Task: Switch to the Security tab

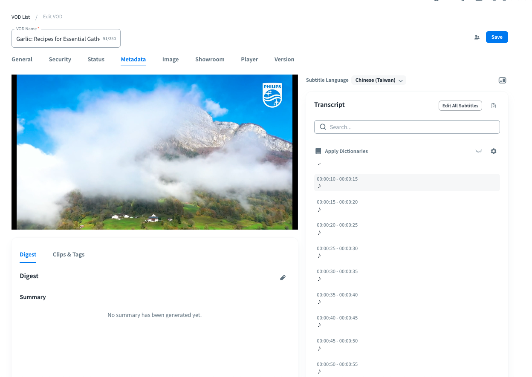Action: (60, 59)
